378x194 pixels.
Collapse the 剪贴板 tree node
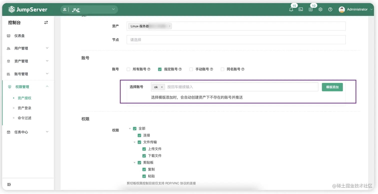click(134, 162)
